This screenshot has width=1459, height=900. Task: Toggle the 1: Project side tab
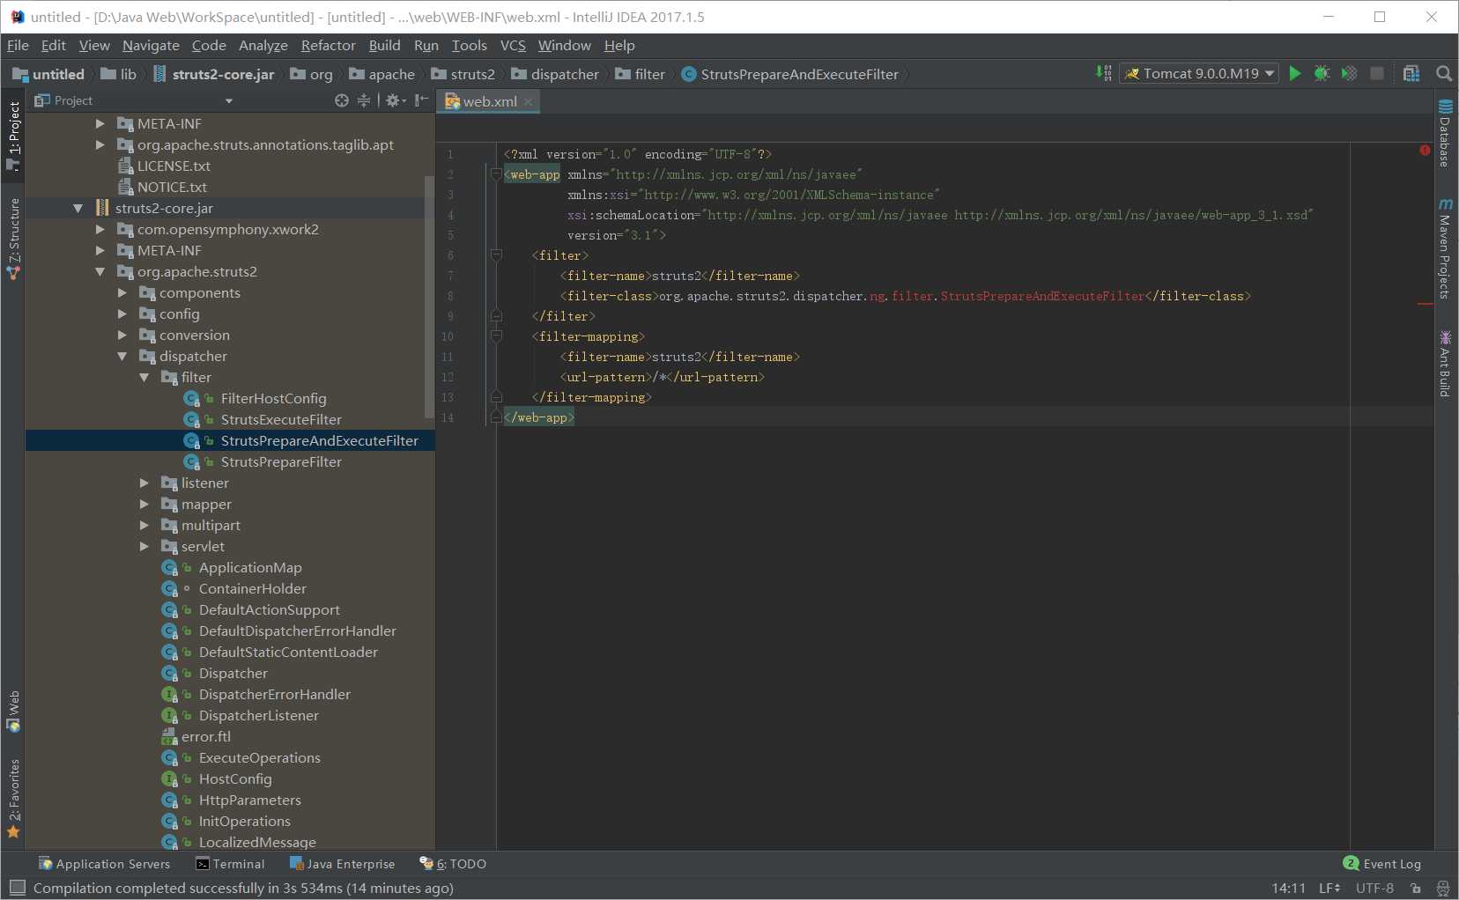tap(13, 135)
